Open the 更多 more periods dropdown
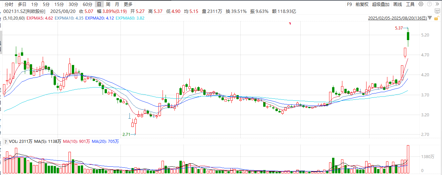Screen dimensions: 442x175 tap(128, 4)
